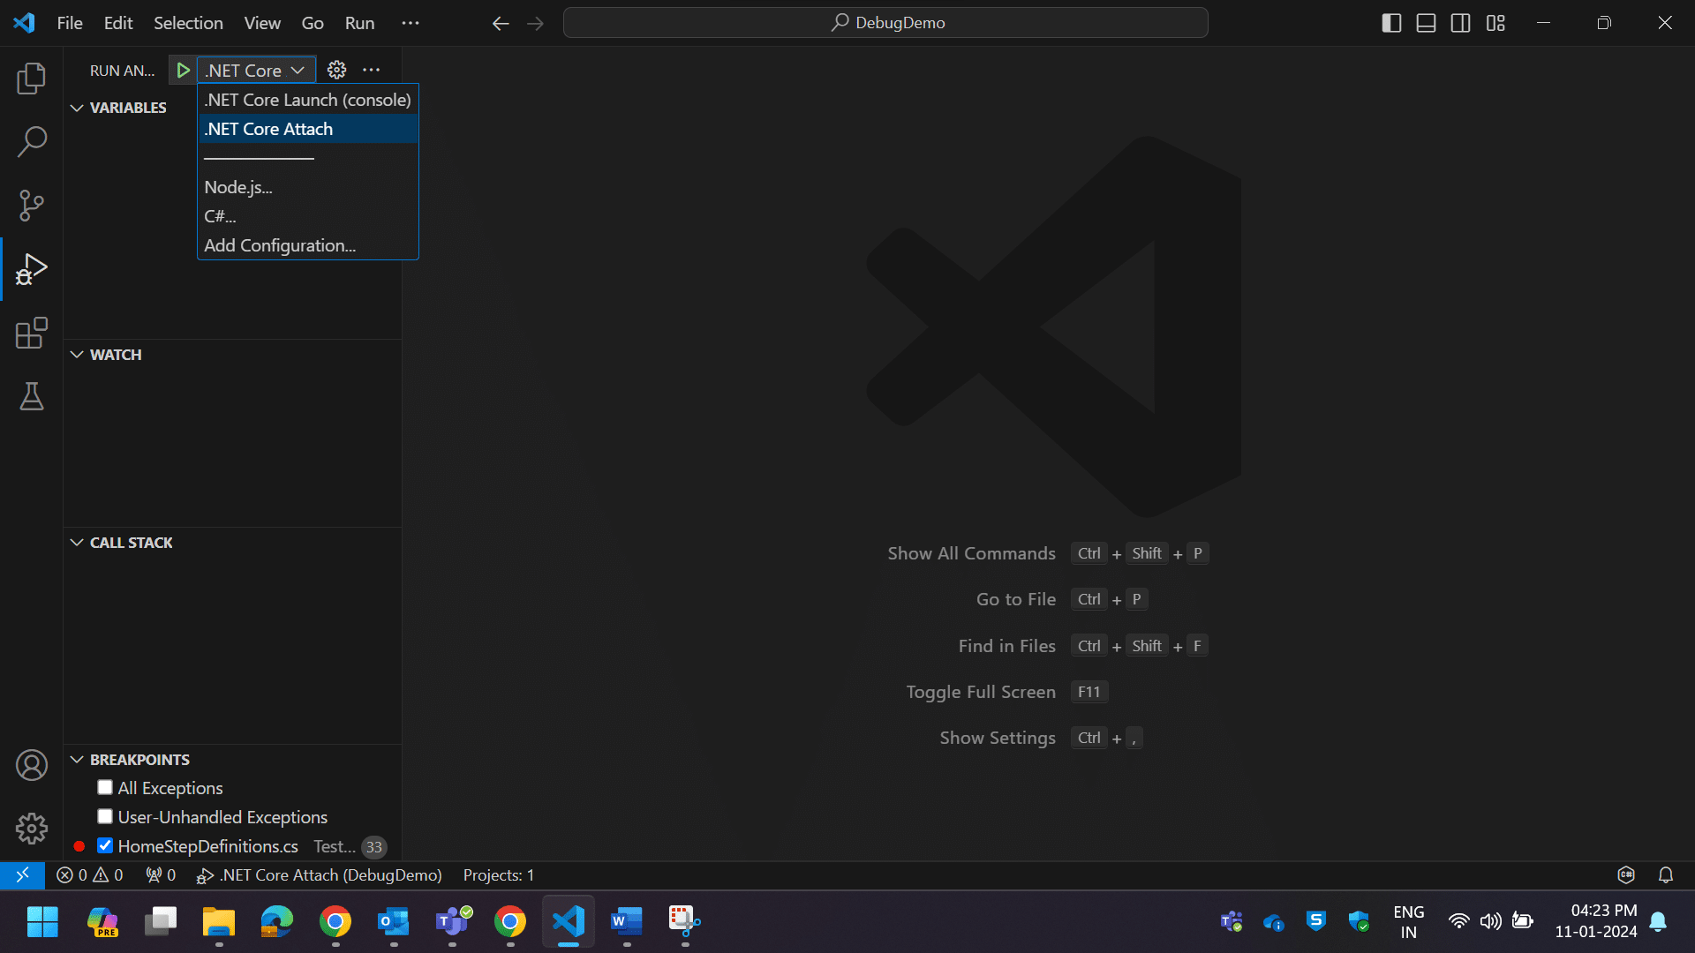
Task: Open Views and More Actions ellipsis in debug panel
Action: tap(372, 70)
